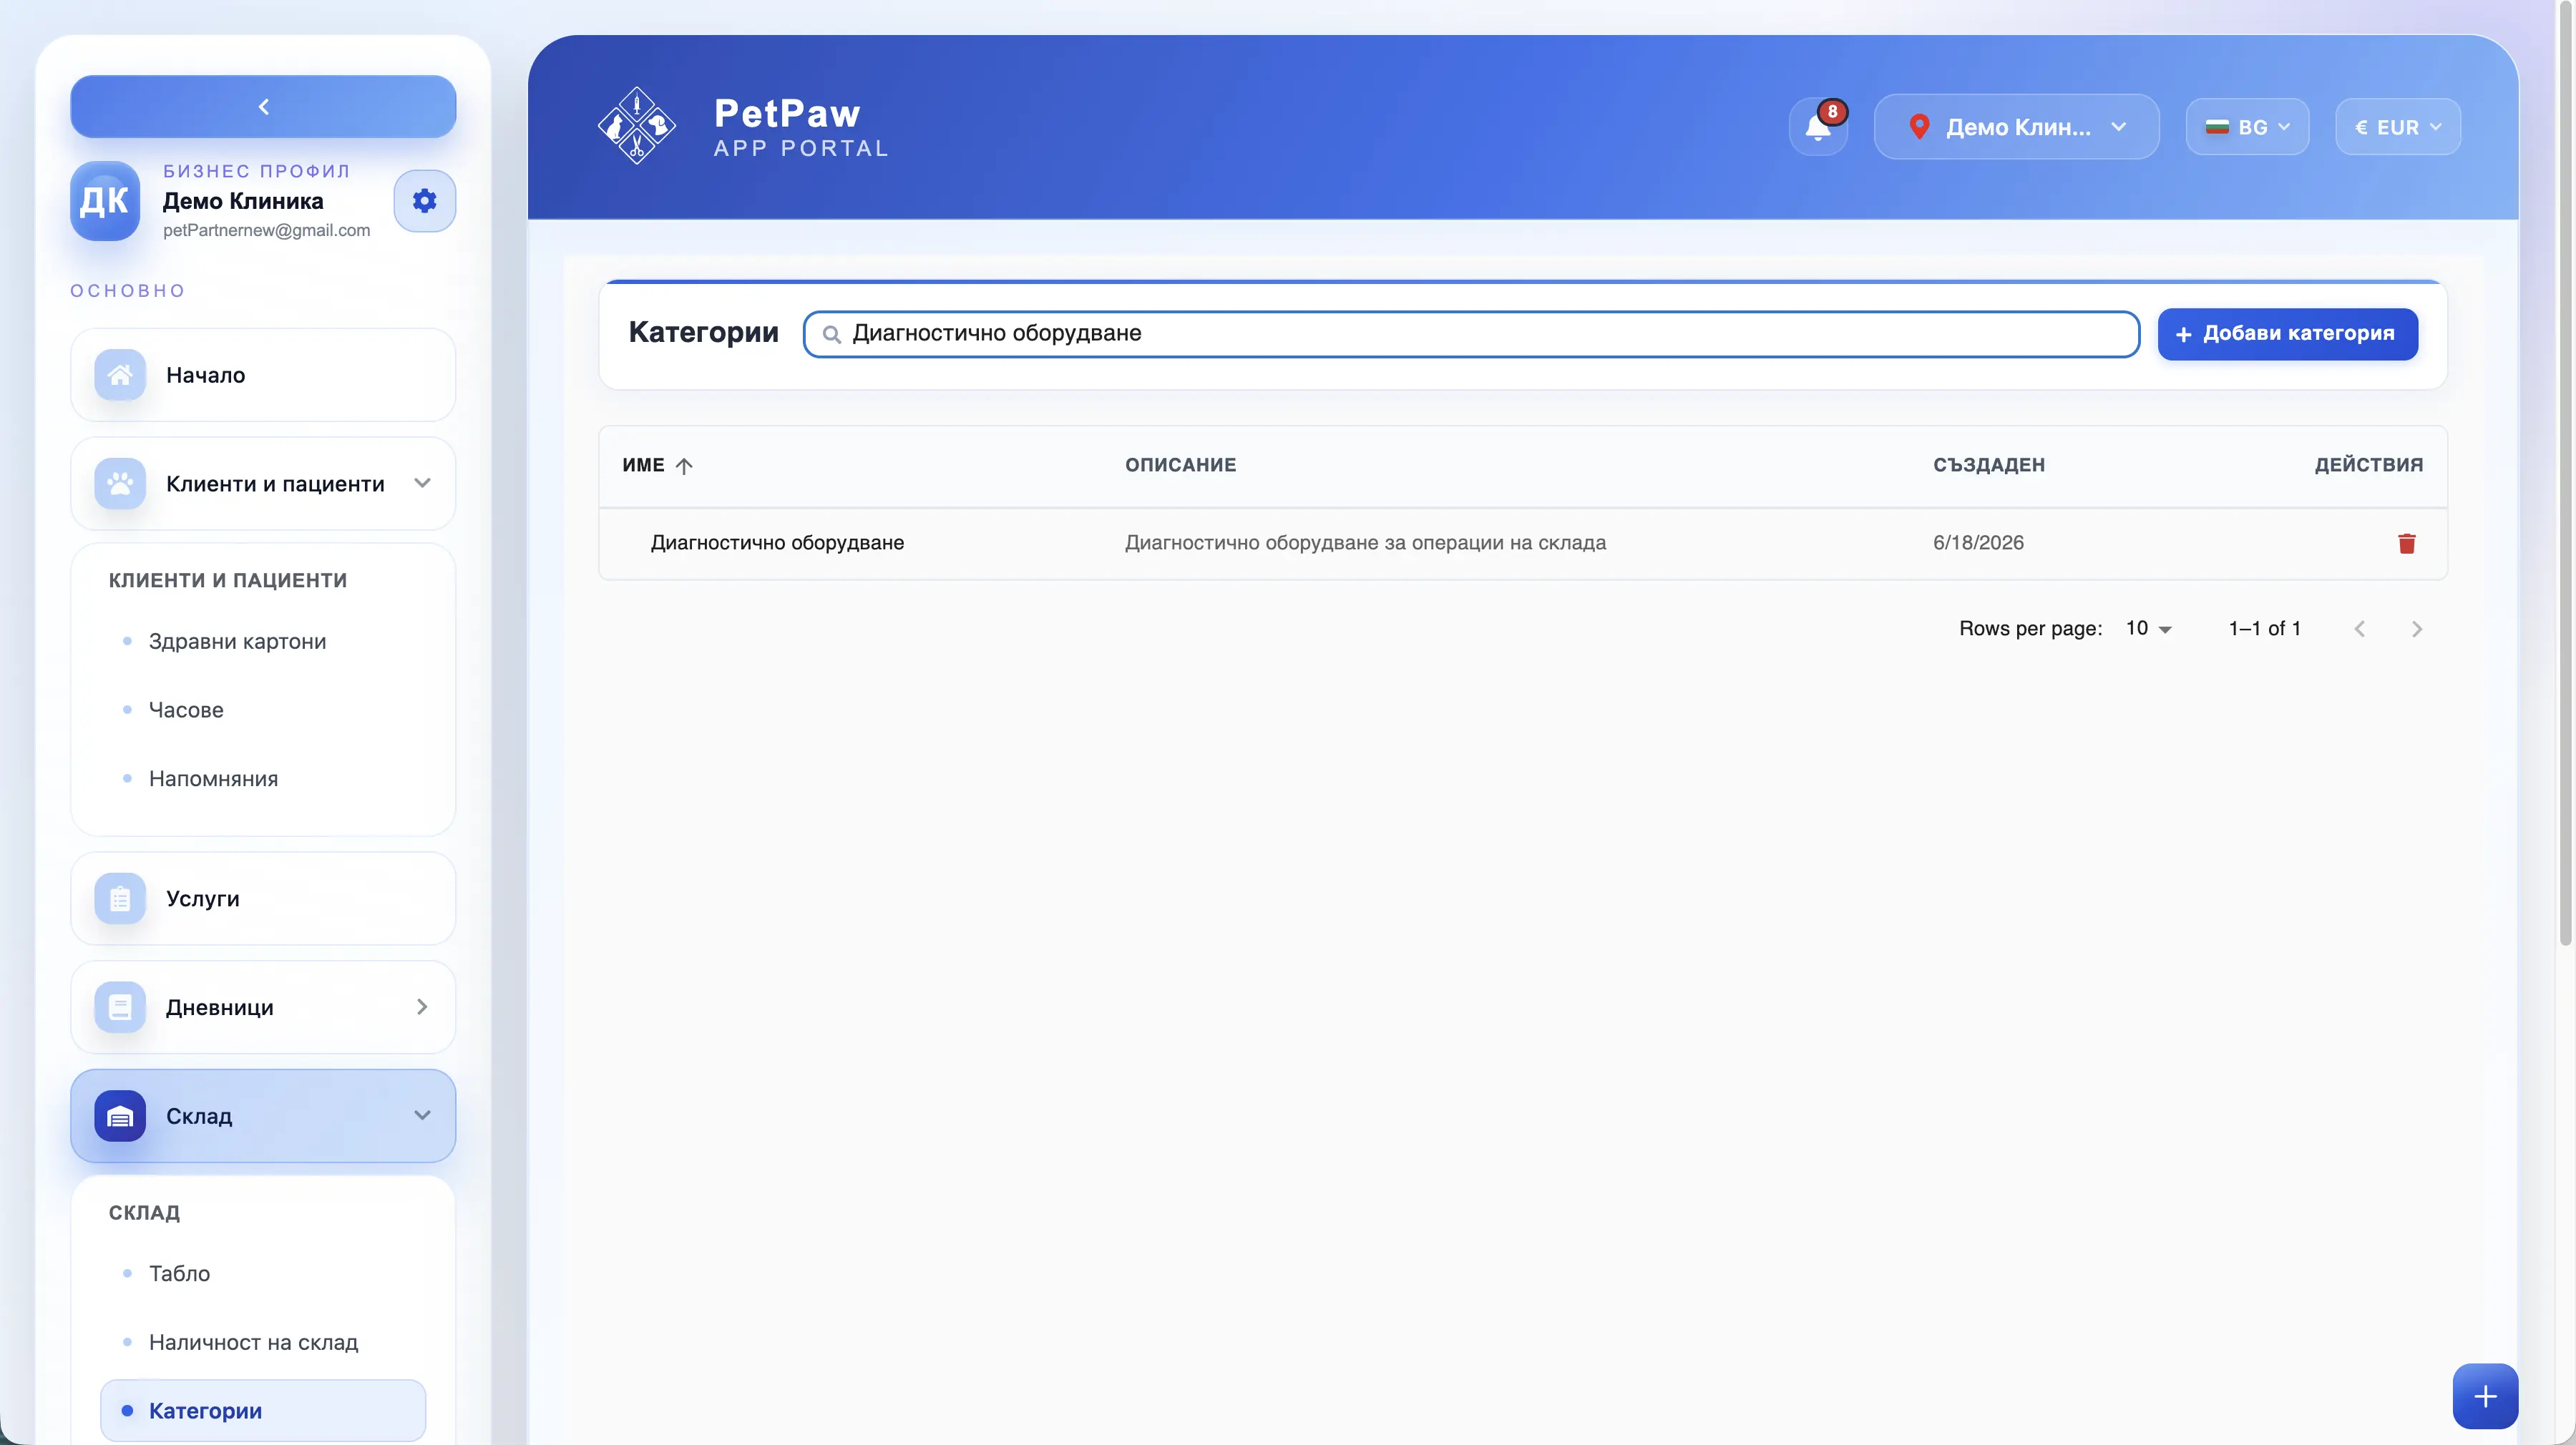Collapse the sidebar with the back arrow

click(263, 106)
